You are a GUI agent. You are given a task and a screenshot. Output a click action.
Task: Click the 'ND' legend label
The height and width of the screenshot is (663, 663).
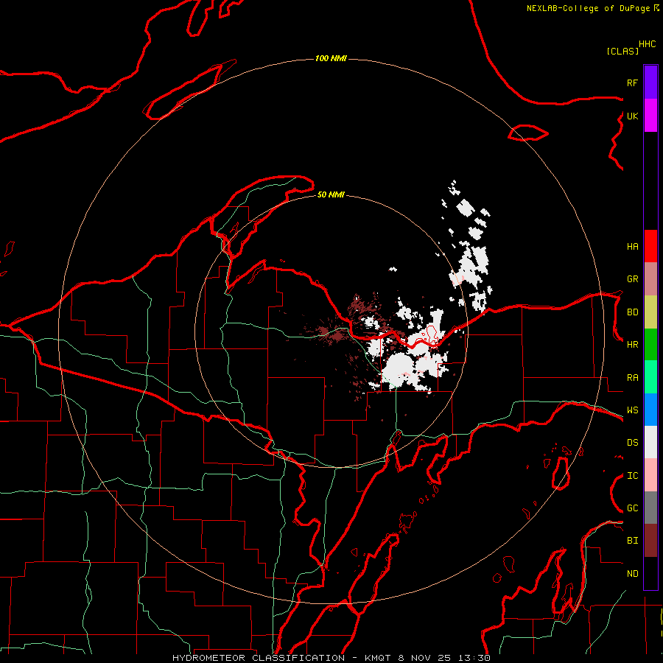632,573
